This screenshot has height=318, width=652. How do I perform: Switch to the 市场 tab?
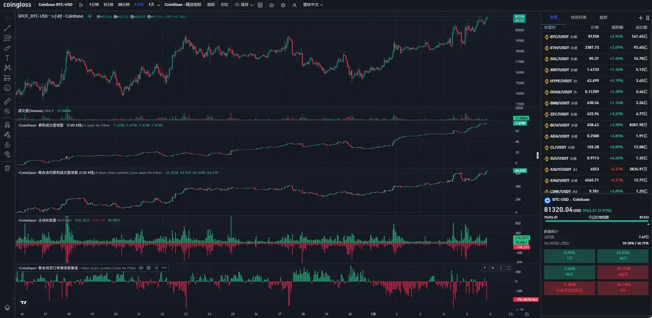554,17
